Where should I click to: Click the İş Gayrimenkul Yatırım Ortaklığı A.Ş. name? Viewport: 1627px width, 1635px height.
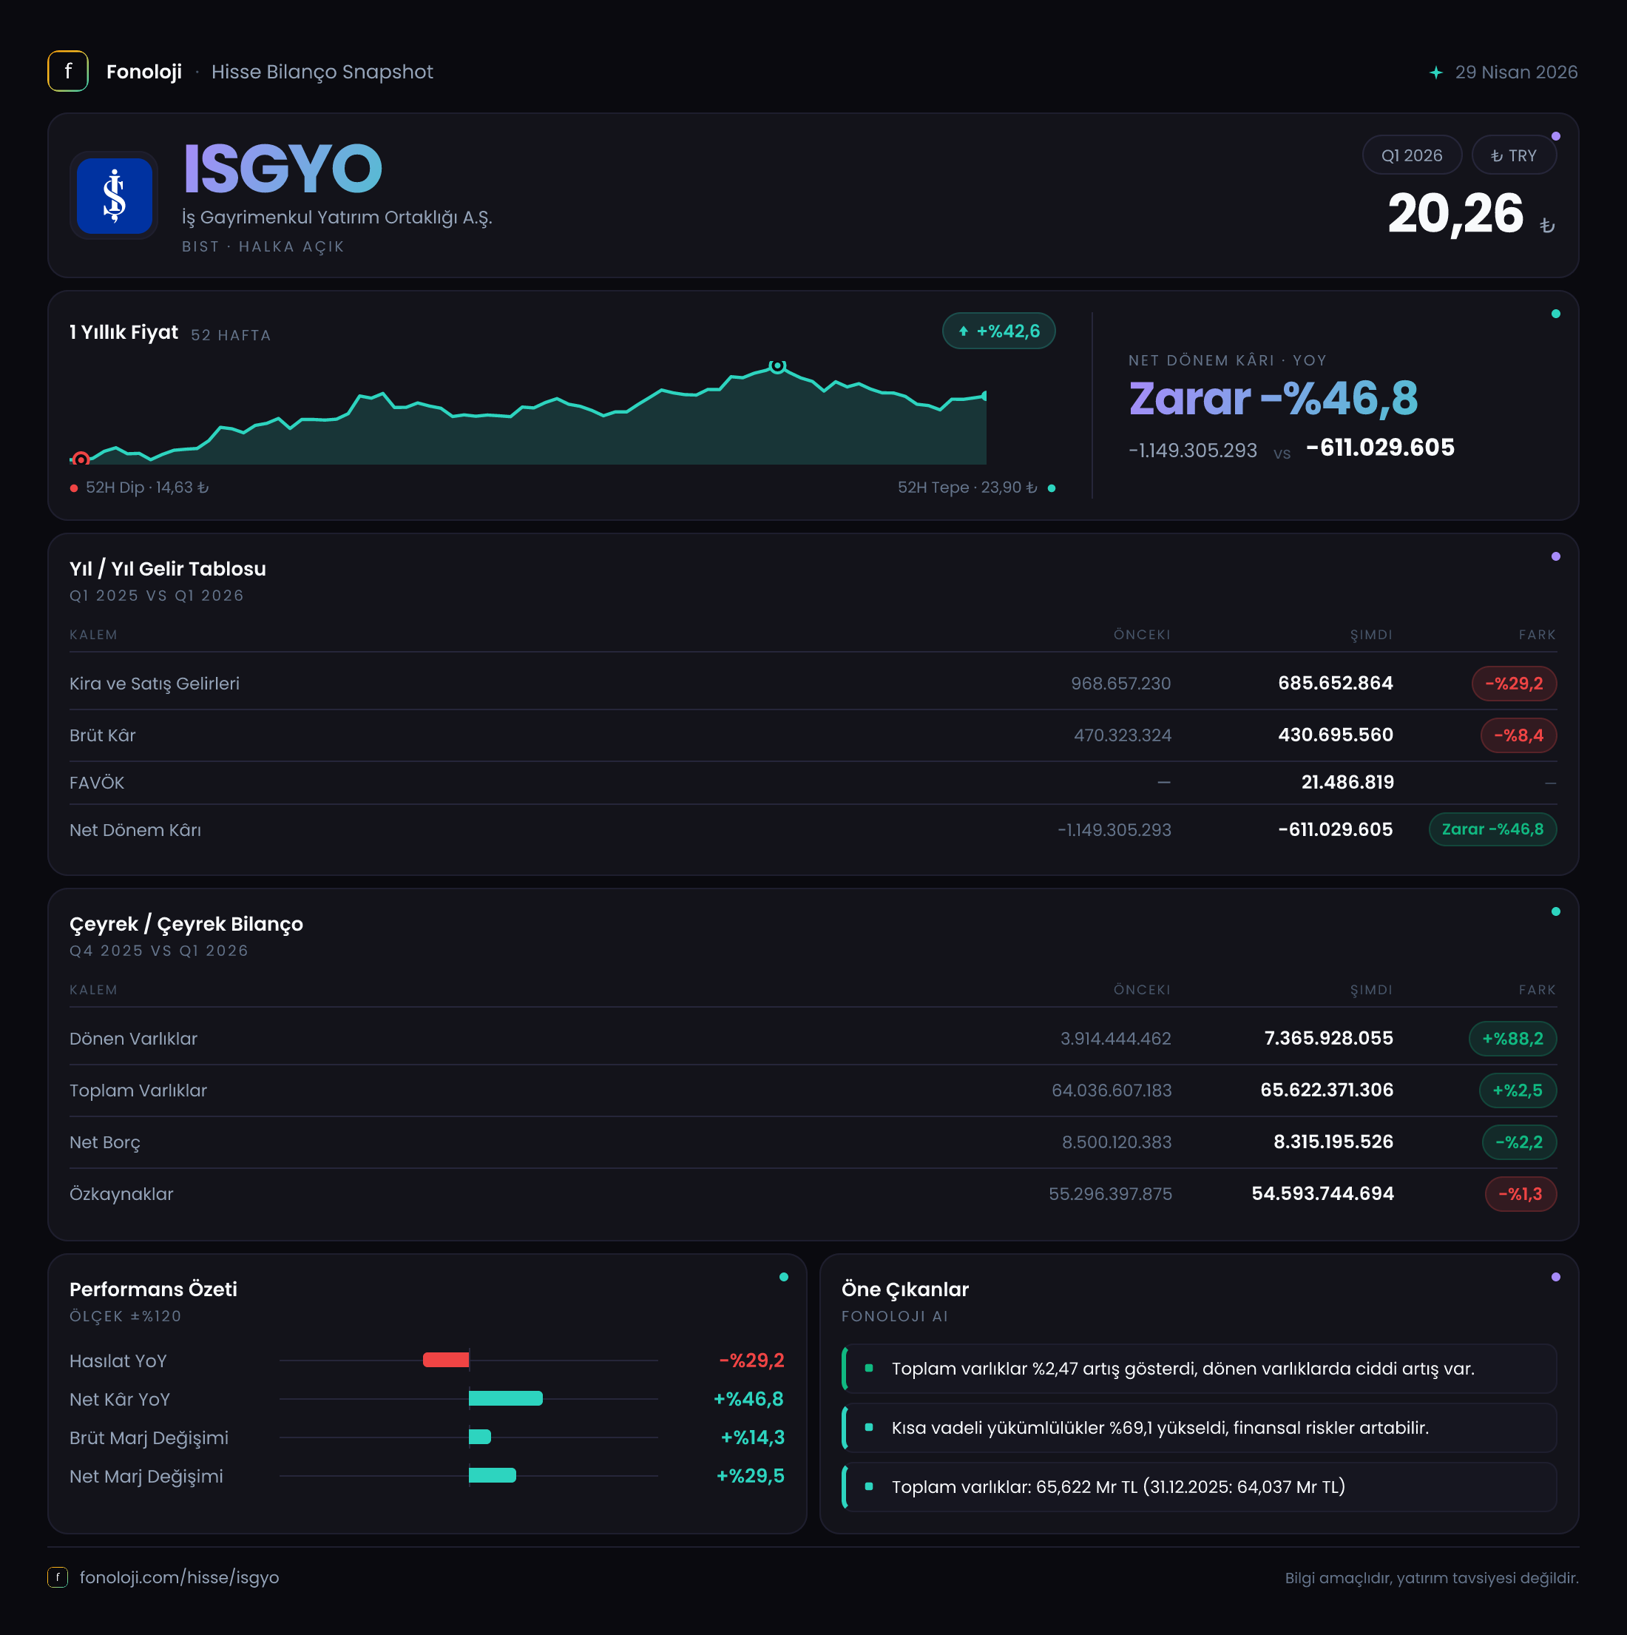coord(336,218)
